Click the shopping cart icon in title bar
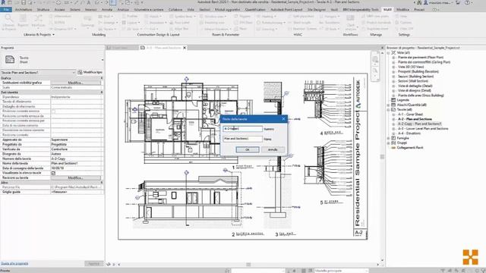The width and height of the screenshot is (486, 273). click(x=458, y=2)
